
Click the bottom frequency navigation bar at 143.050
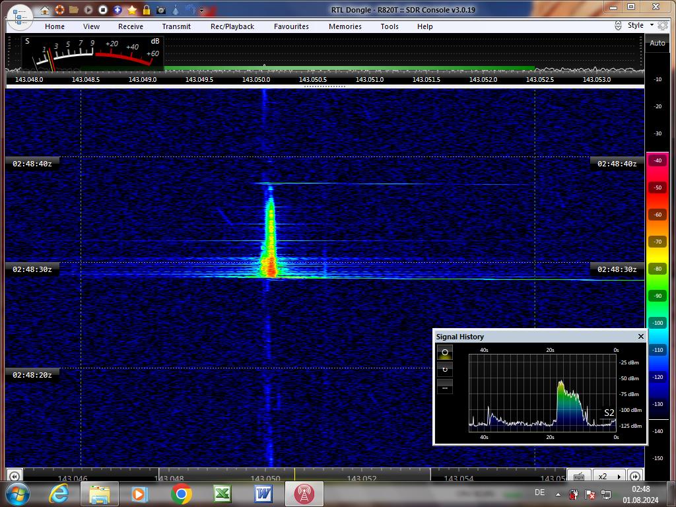tap(265, 478)
